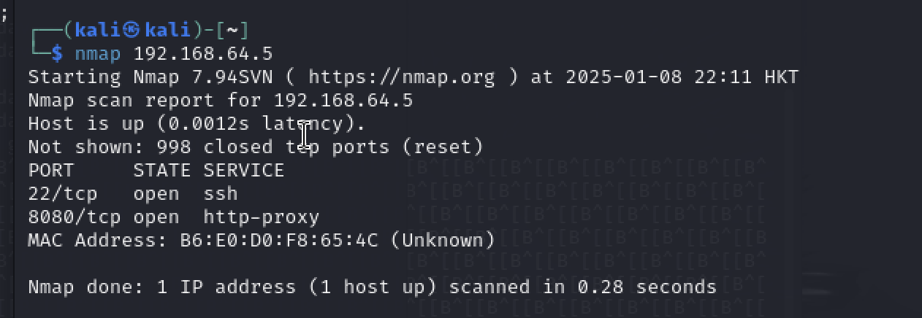This screenshot has width=922, height=318.
Task: Click the 0.0012s latency value
Action: [203, 123]
